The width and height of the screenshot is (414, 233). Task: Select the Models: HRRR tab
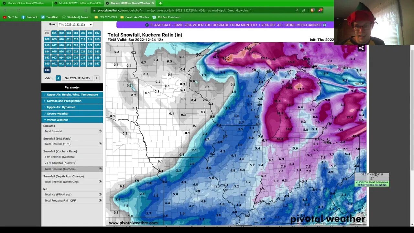pos(130,3)
